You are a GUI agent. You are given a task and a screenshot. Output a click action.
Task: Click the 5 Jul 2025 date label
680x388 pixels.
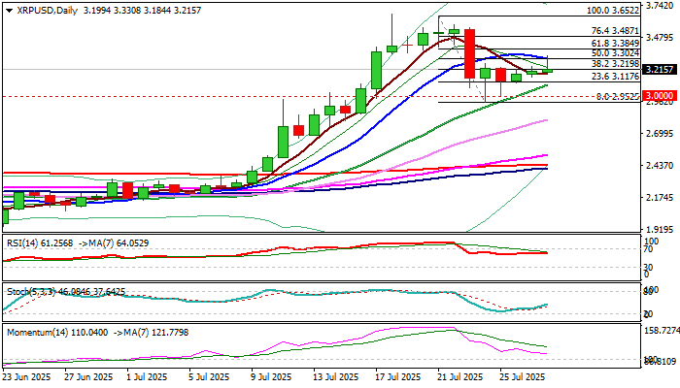point(210,376)
